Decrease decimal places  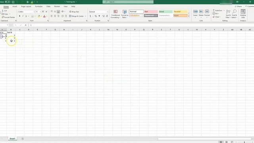pos(107,16)
